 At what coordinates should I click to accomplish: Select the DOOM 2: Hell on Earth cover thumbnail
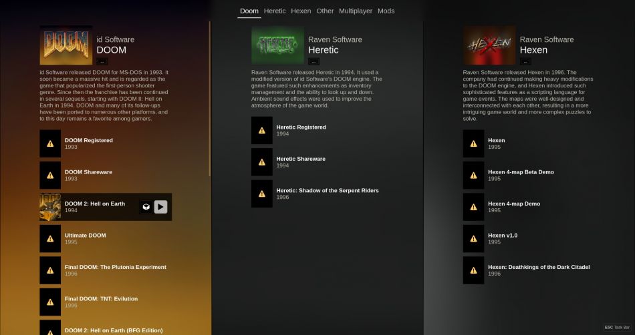[x=50, y=207]
